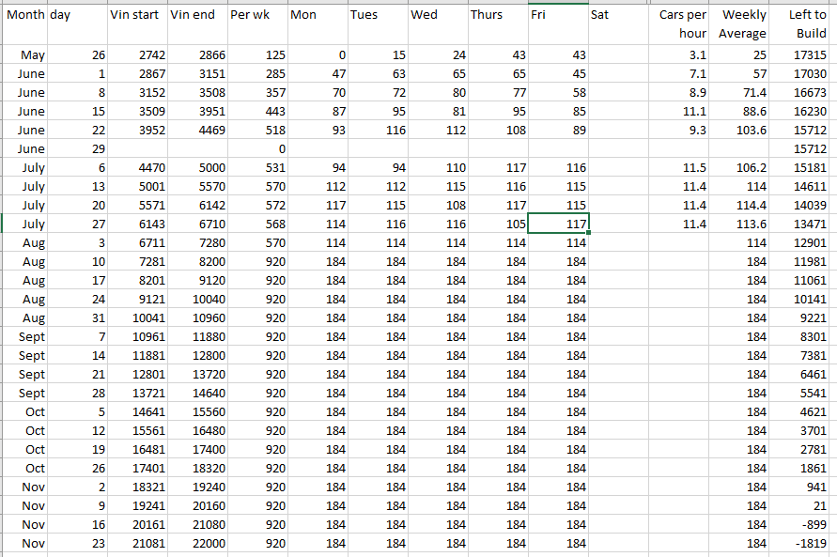Click the 'May' month cell
Screen dimensions: 837x557
(x=25, y=55)
